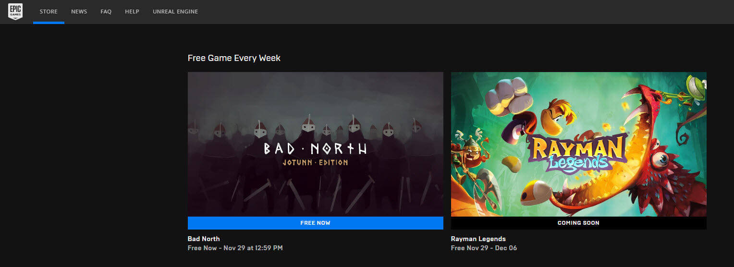Open the Bad North game artwork
Screen dimensions: 734x267
(x=316, y=144)
